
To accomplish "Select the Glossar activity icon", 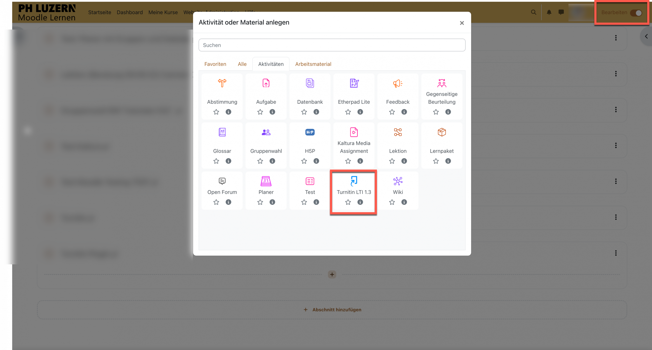I will [222, 132].
